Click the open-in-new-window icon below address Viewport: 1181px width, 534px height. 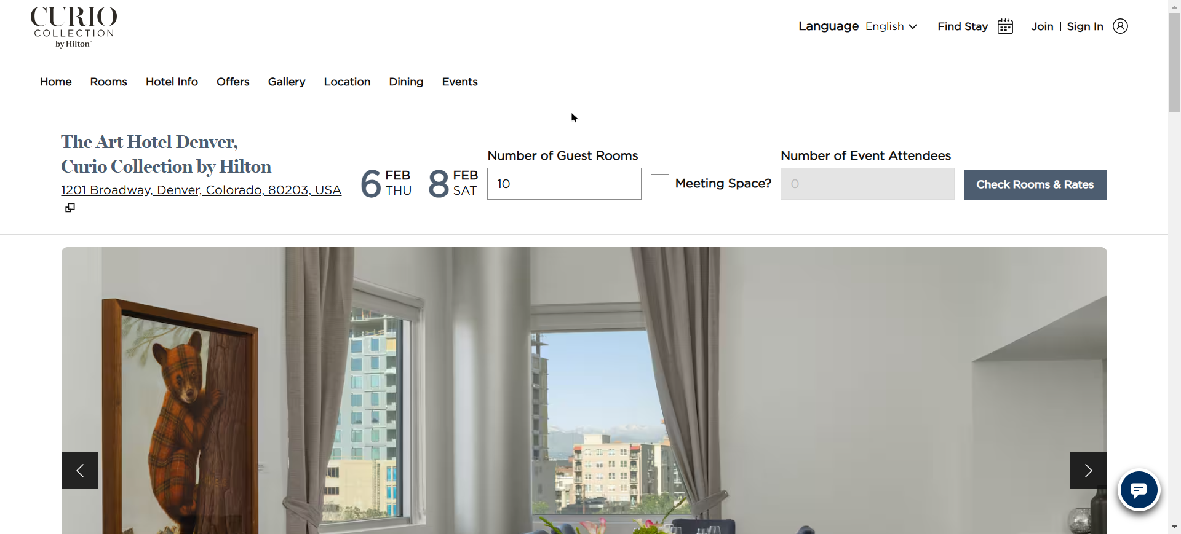[70, 208]
